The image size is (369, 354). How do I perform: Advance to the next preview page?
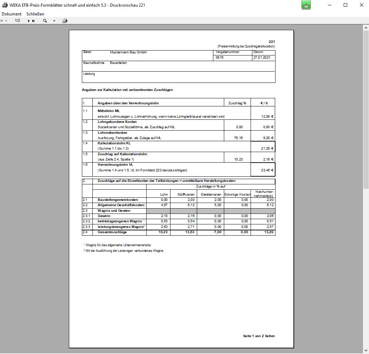pos(29,21)
